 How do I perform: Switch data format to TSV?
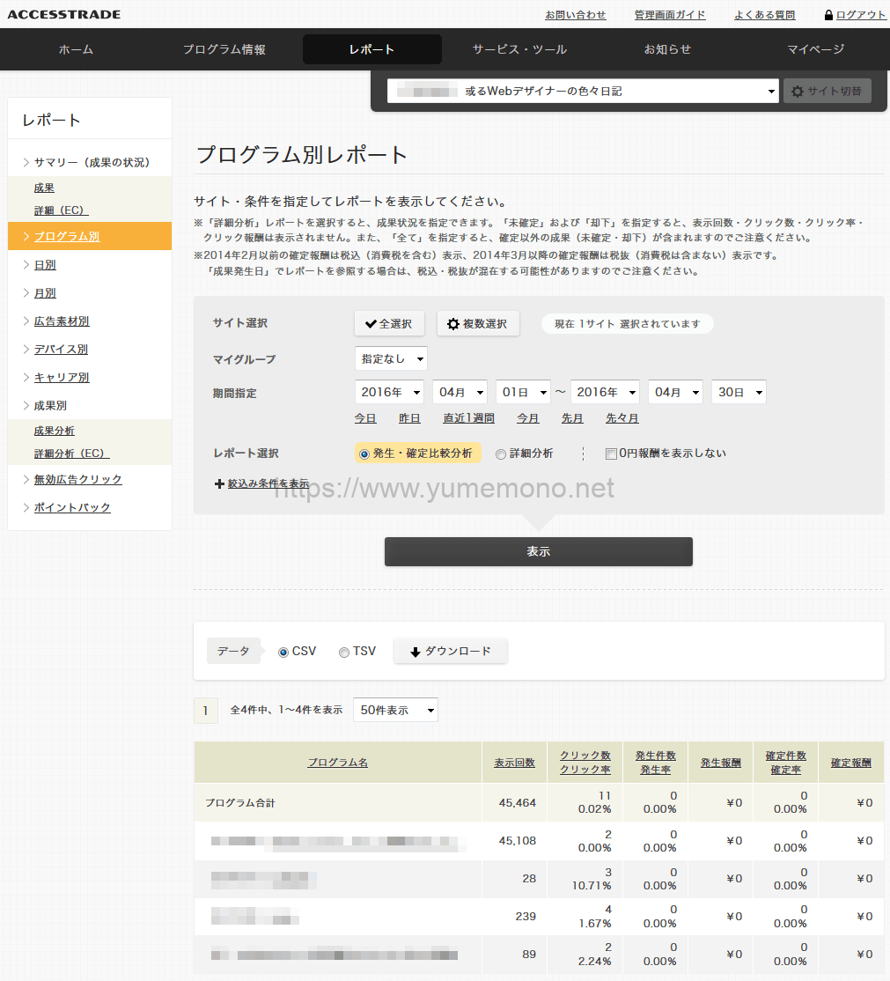click(x=343, y=652)
